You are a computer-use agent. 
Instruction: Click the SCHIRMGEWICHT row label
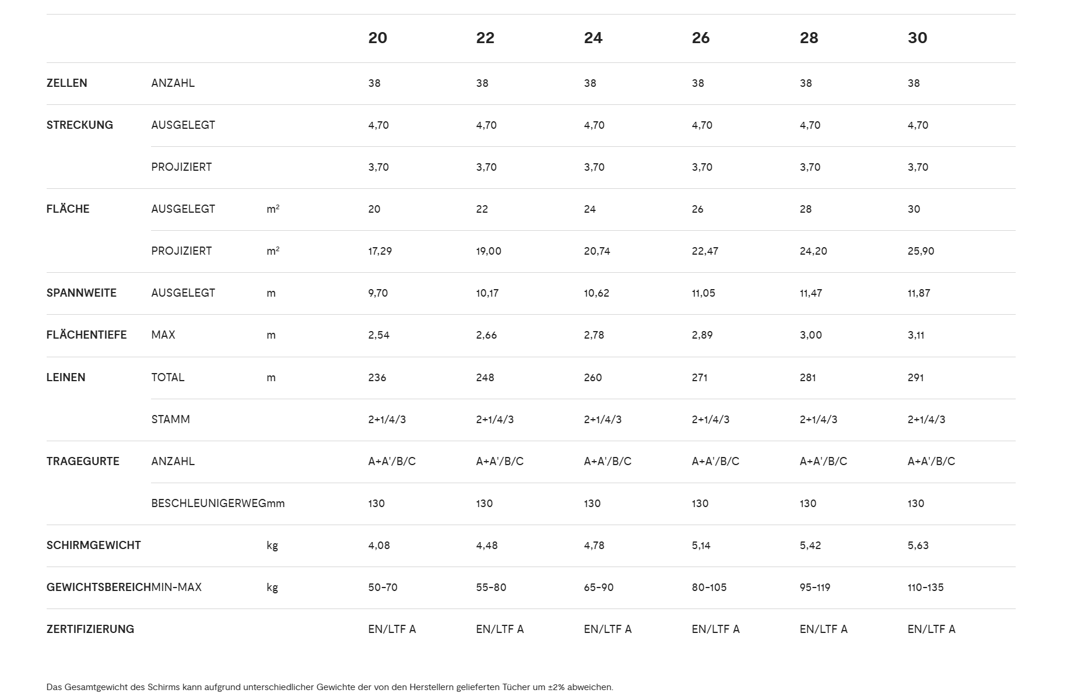[x=94, y=546]
